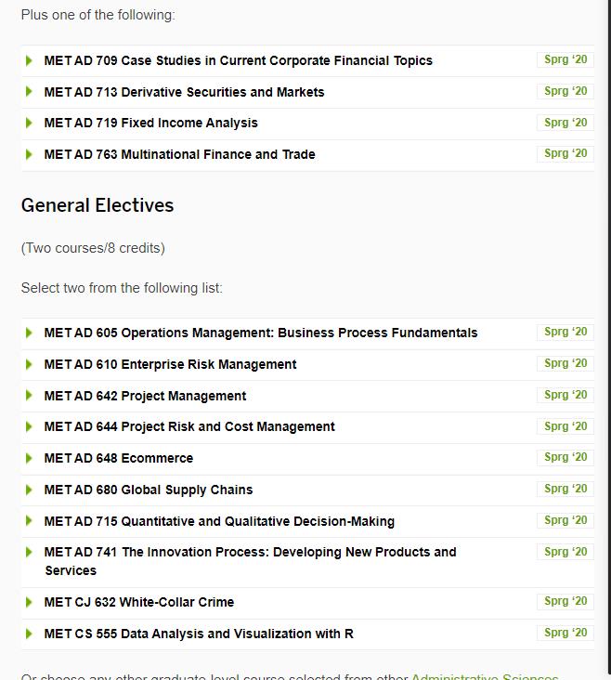
Task: Open Project Risk and Cost Management course
Action: 189,426
